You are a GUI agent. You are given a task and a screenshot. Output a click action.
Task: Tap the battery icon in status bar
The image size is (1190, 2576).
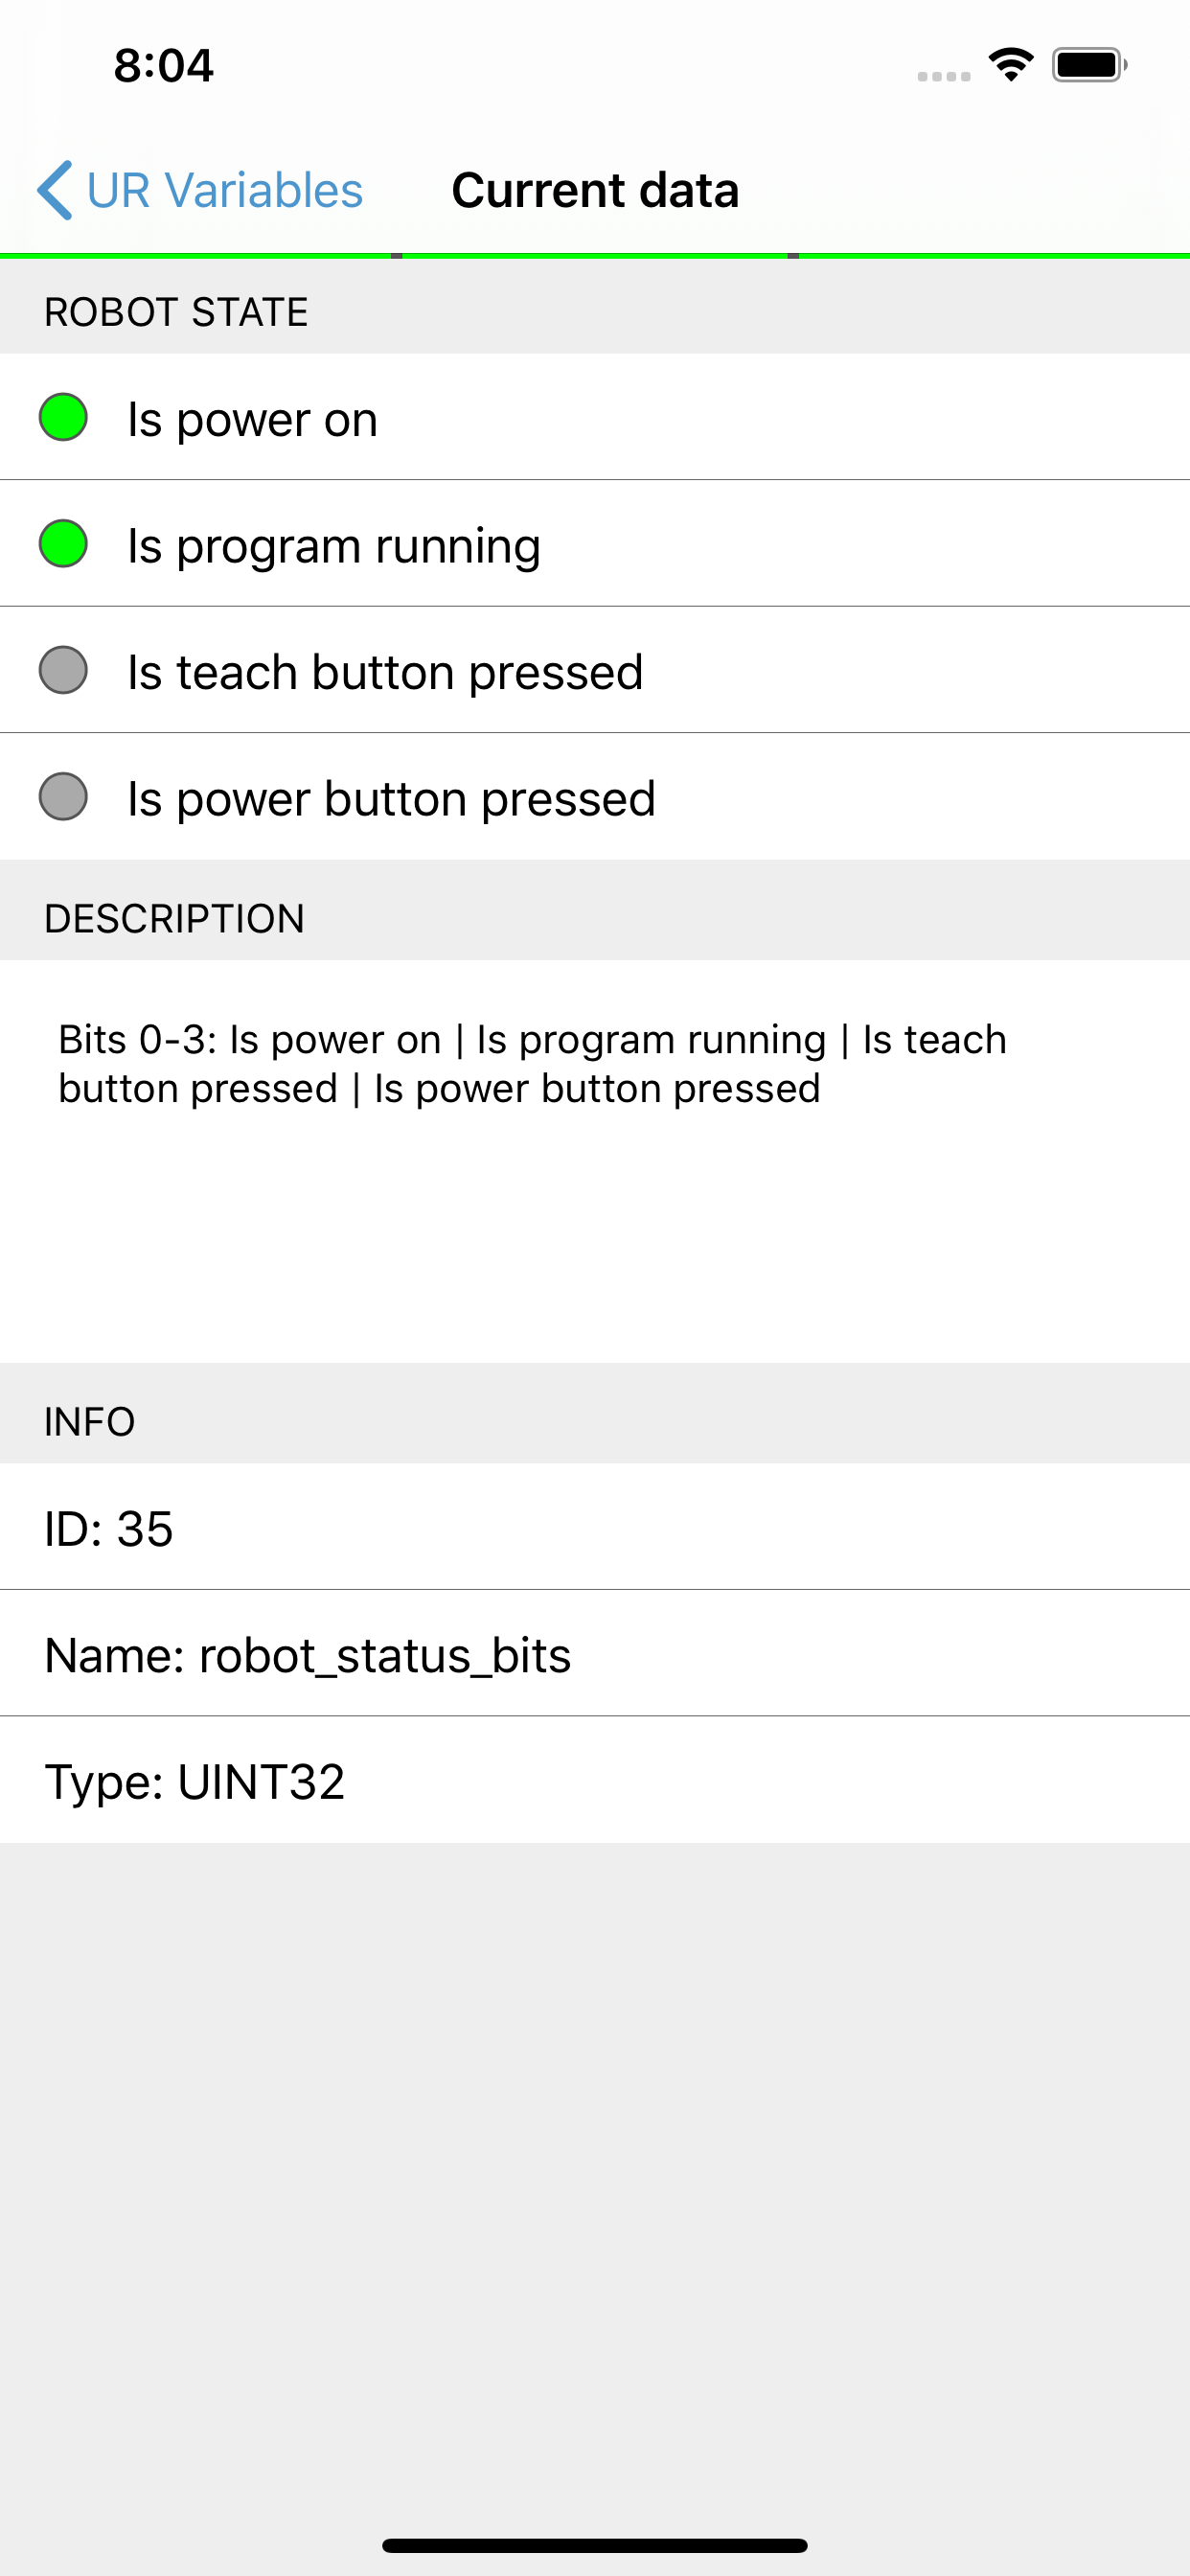coord(1090,65)
